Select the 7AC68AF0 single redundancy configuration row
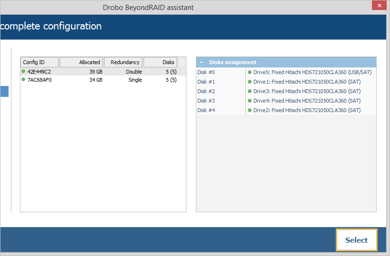The height and width of the screenshot is (256, 390). pos(95,80)
